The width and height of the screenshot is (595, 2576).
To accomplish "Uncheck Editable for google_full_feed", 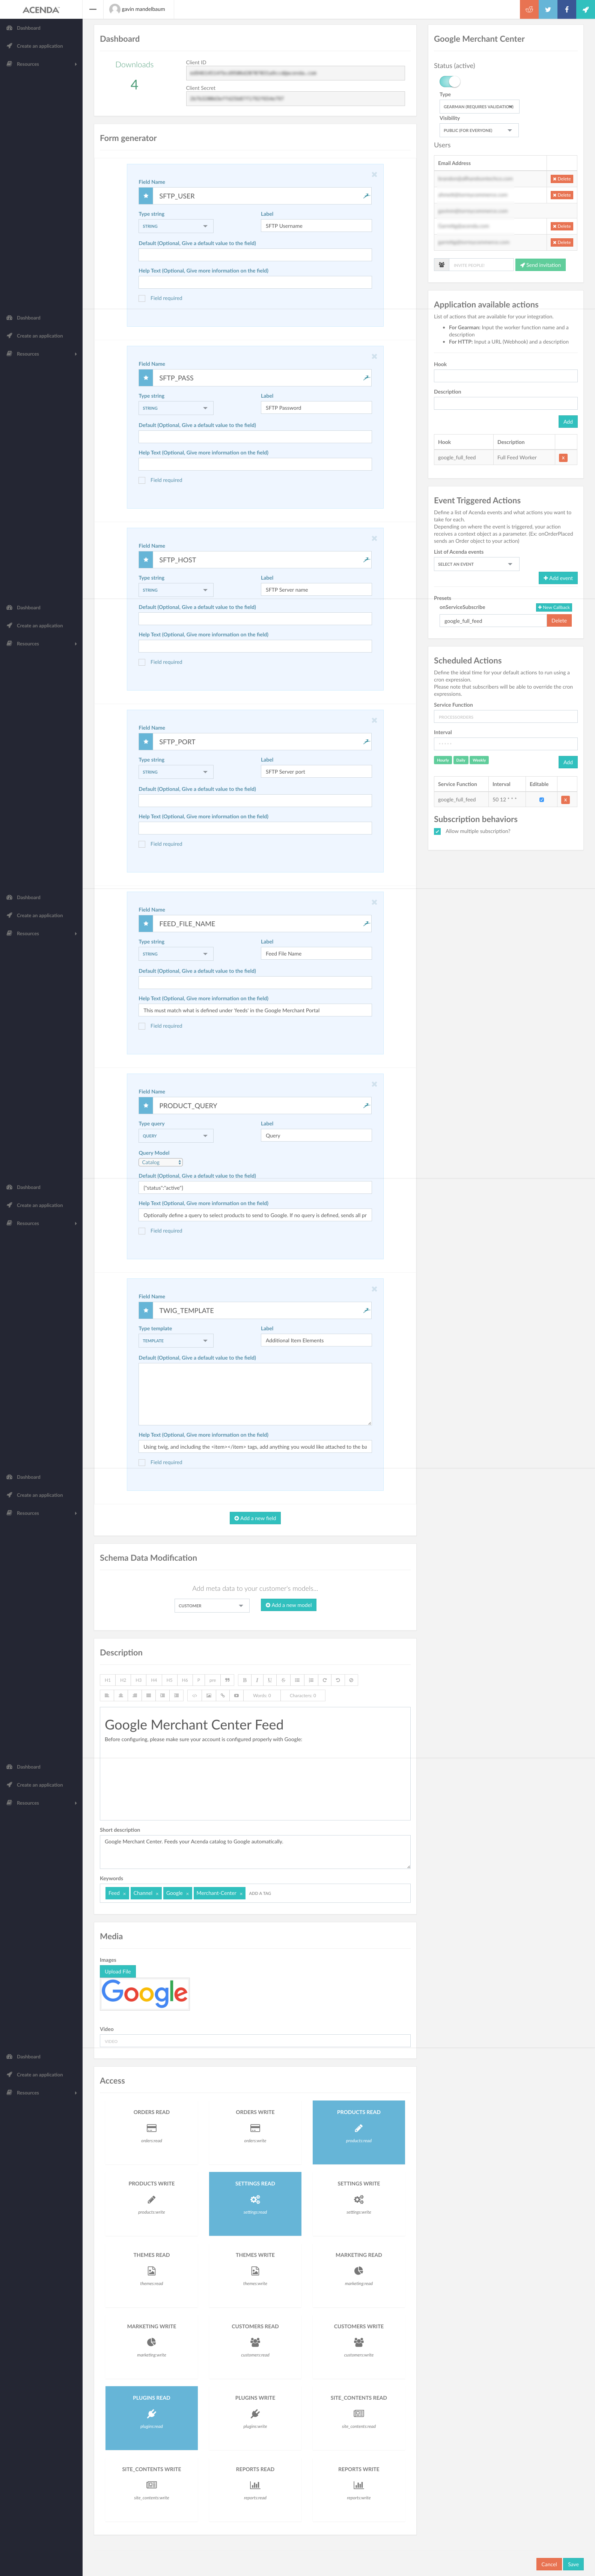I will click(x=542, y=800).
